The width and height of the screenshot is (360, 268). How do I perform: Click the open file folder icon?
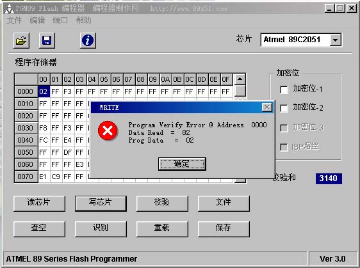coord(21,40)
